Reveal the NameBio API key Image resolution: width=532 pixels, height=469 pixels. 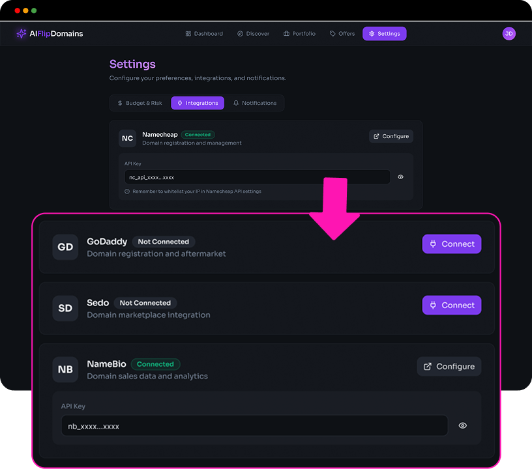pyautogui.click(x=462, y=425)
